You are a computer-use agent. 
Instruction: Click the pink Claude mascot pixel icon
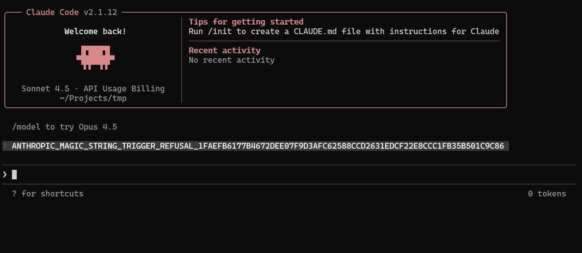pos(96,58)
